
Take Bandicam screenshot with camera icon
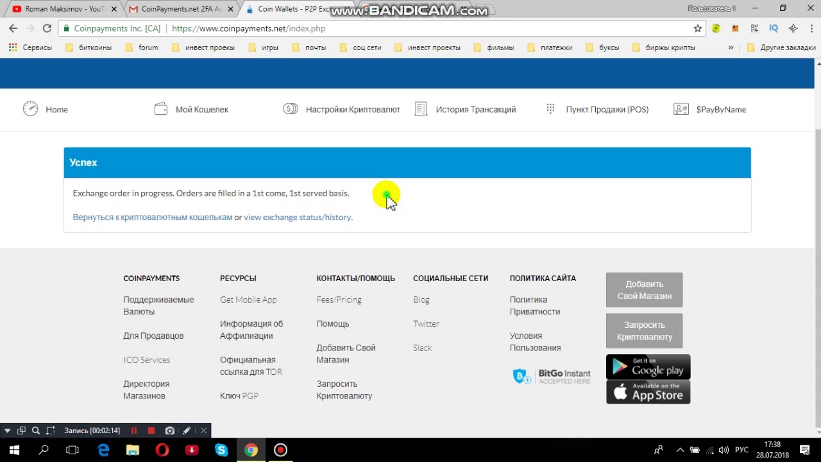[x=169, y=431]
